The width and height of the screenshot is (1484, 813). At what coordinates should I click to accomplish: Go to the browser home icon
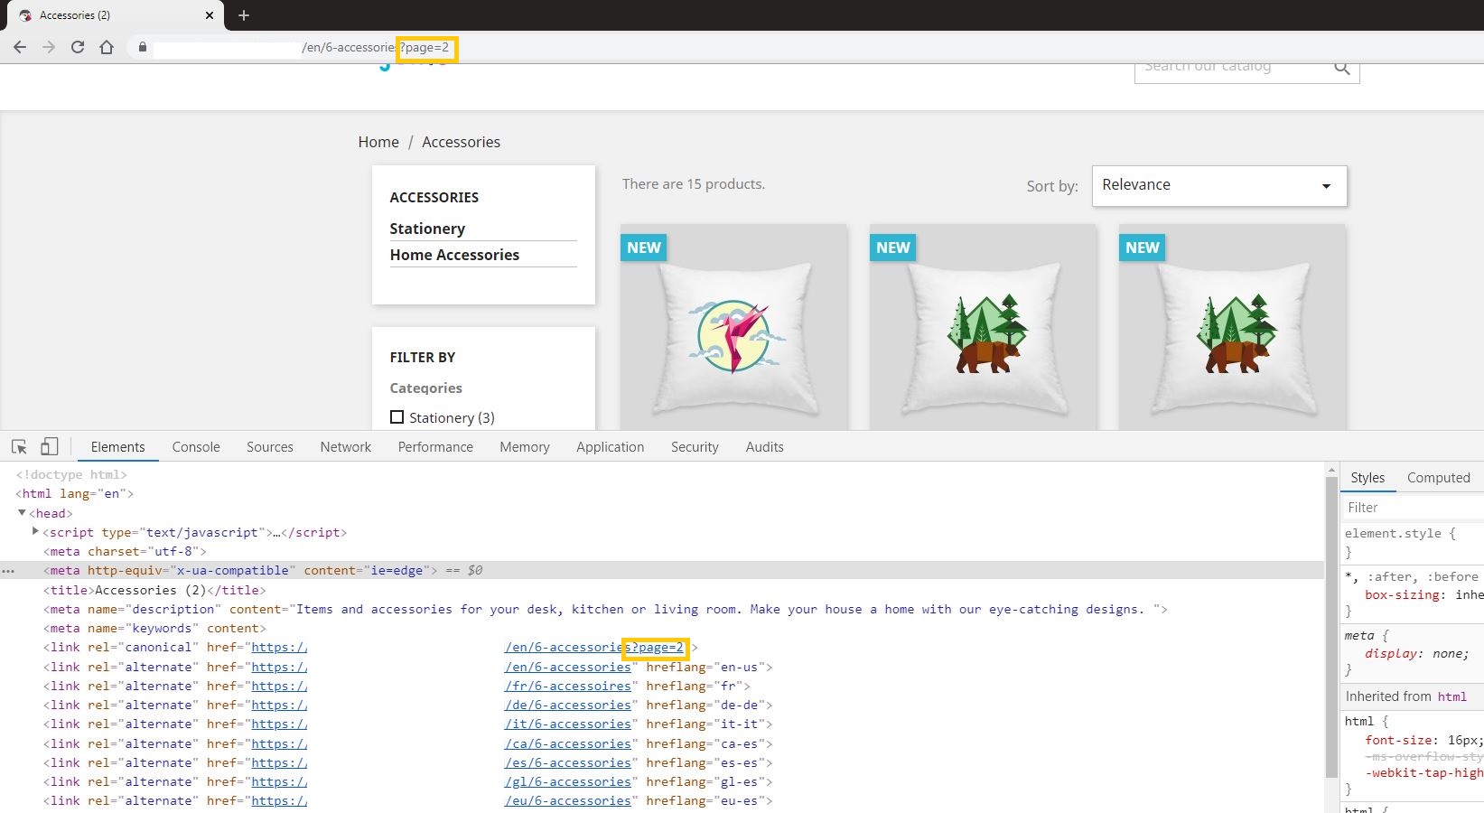tap(107, 47)
